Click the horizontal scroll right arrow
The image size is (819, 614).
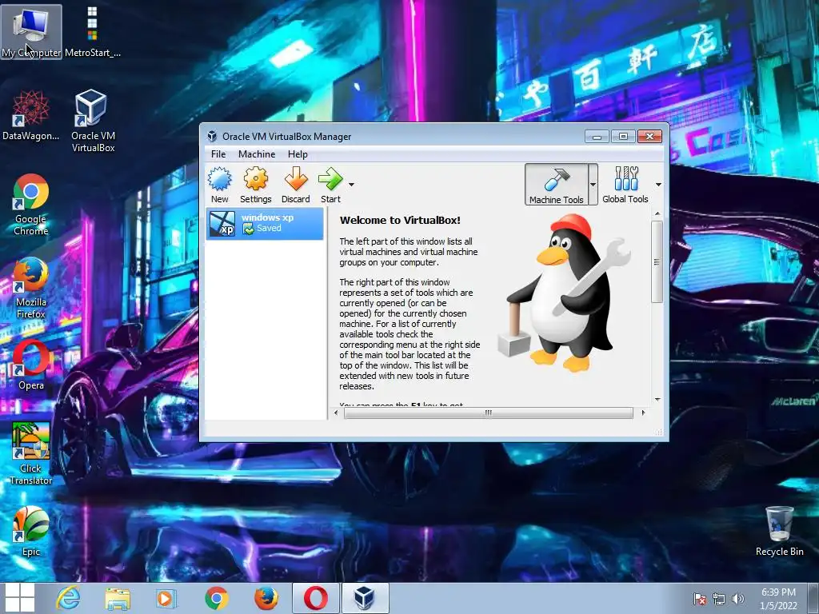click(643, 413)
